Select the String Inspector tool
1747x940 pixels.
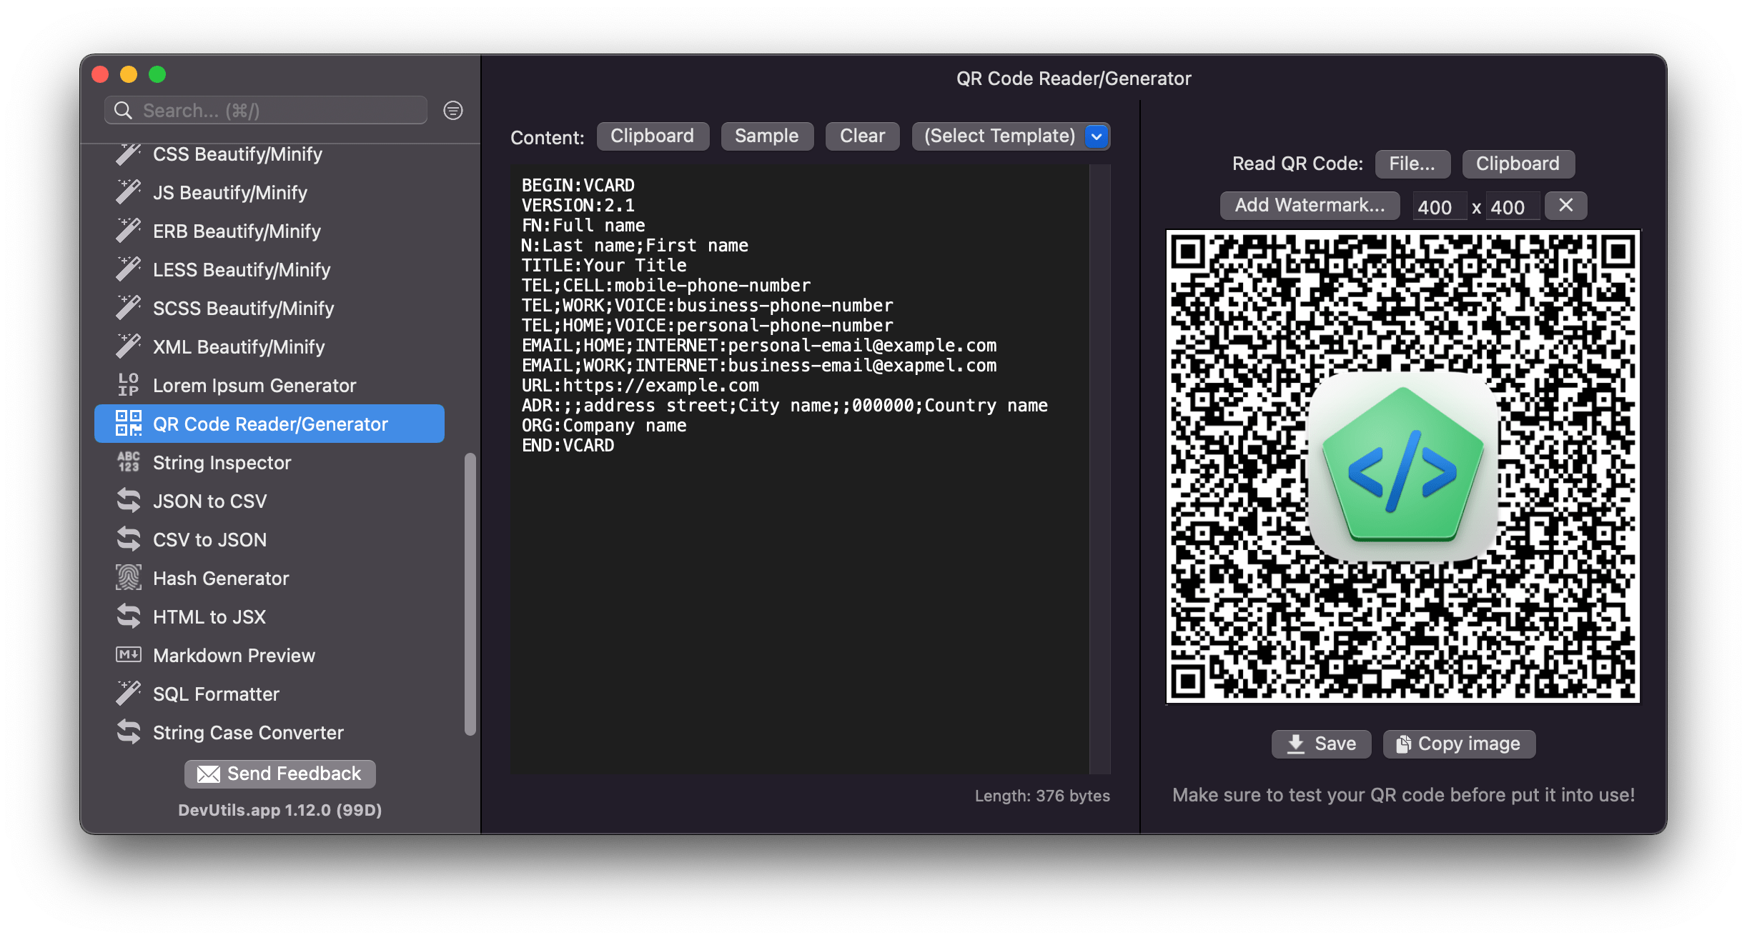(221, 462)
